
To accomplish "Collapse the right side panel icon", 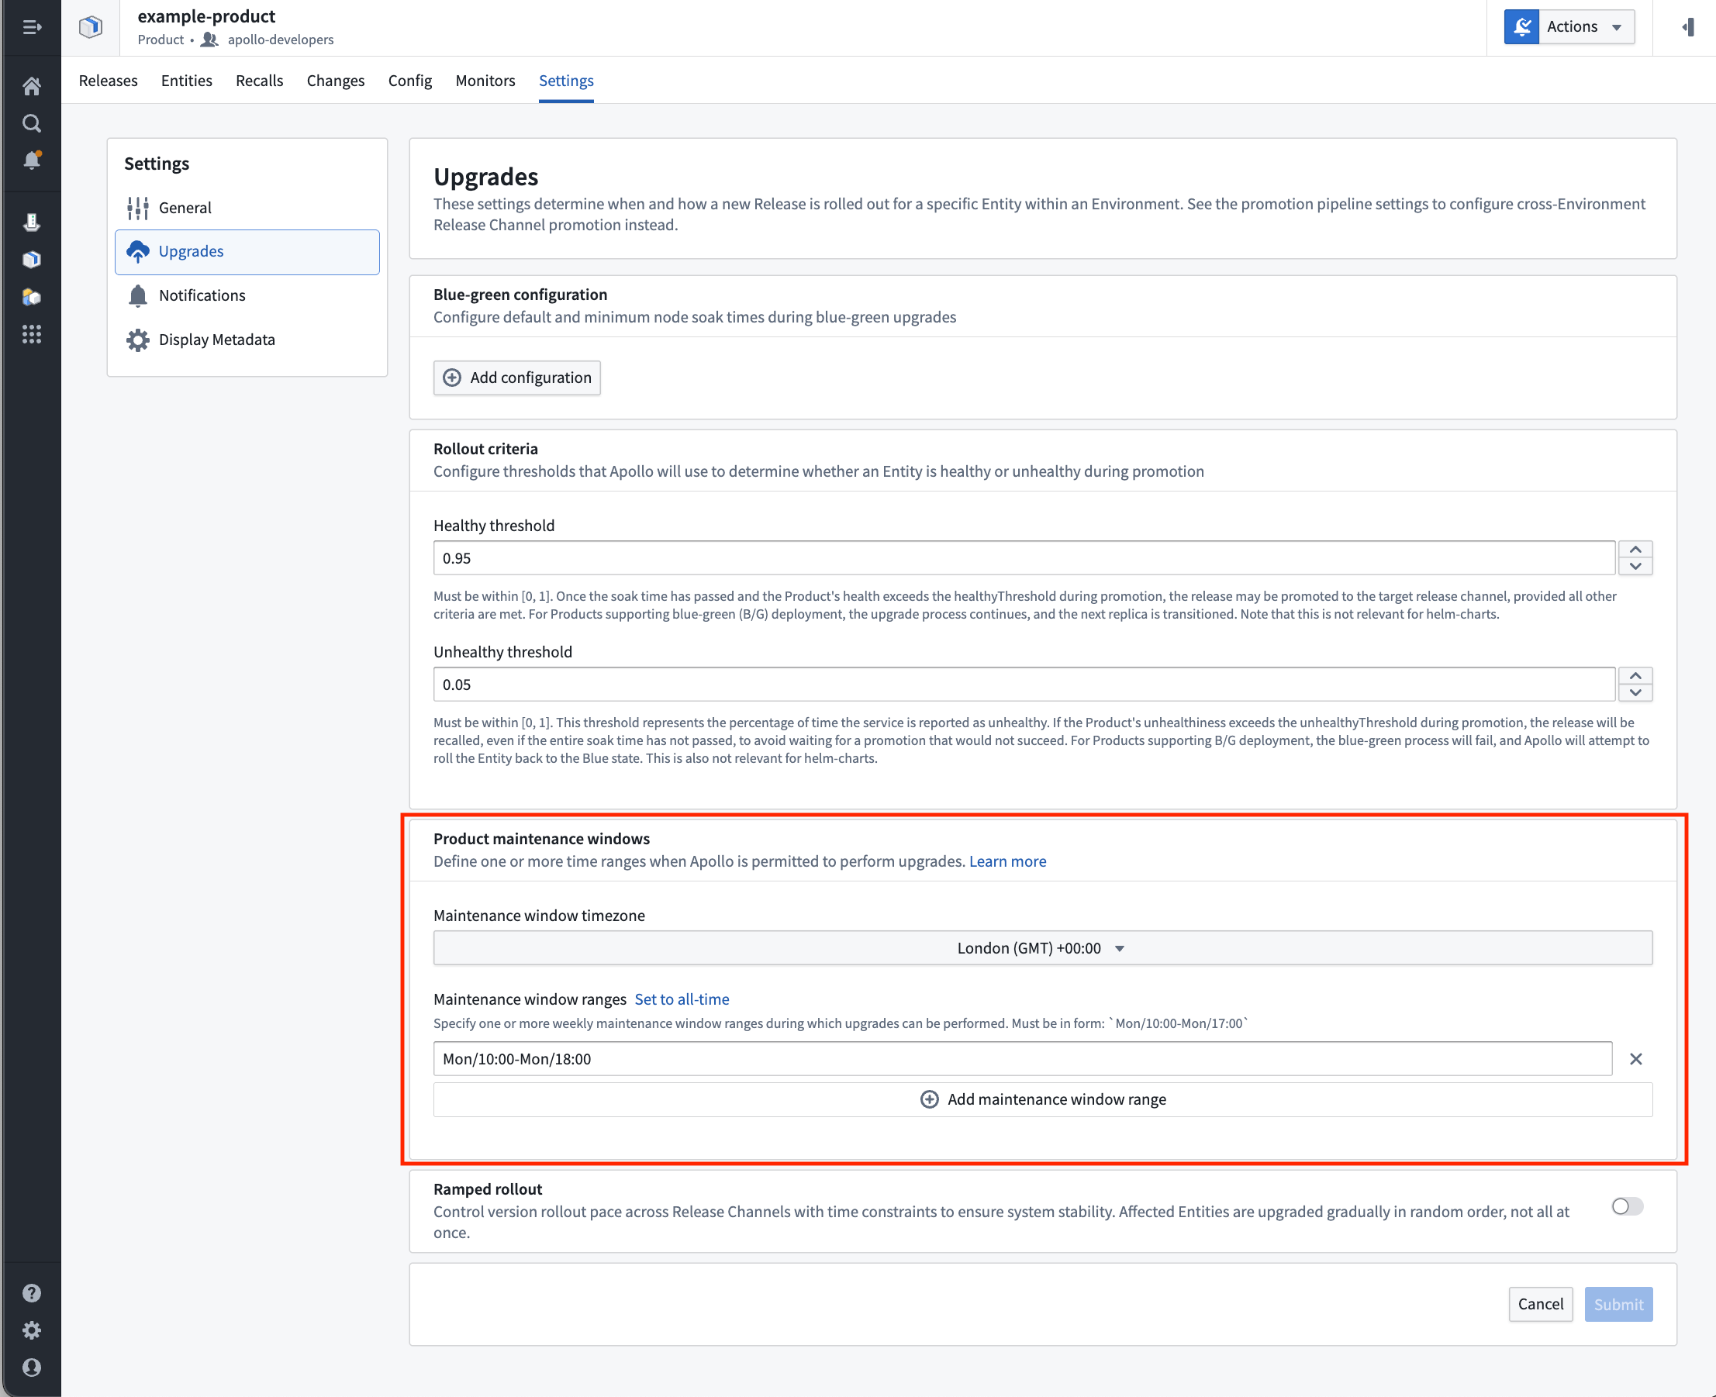I will (x=1689, y=27).
